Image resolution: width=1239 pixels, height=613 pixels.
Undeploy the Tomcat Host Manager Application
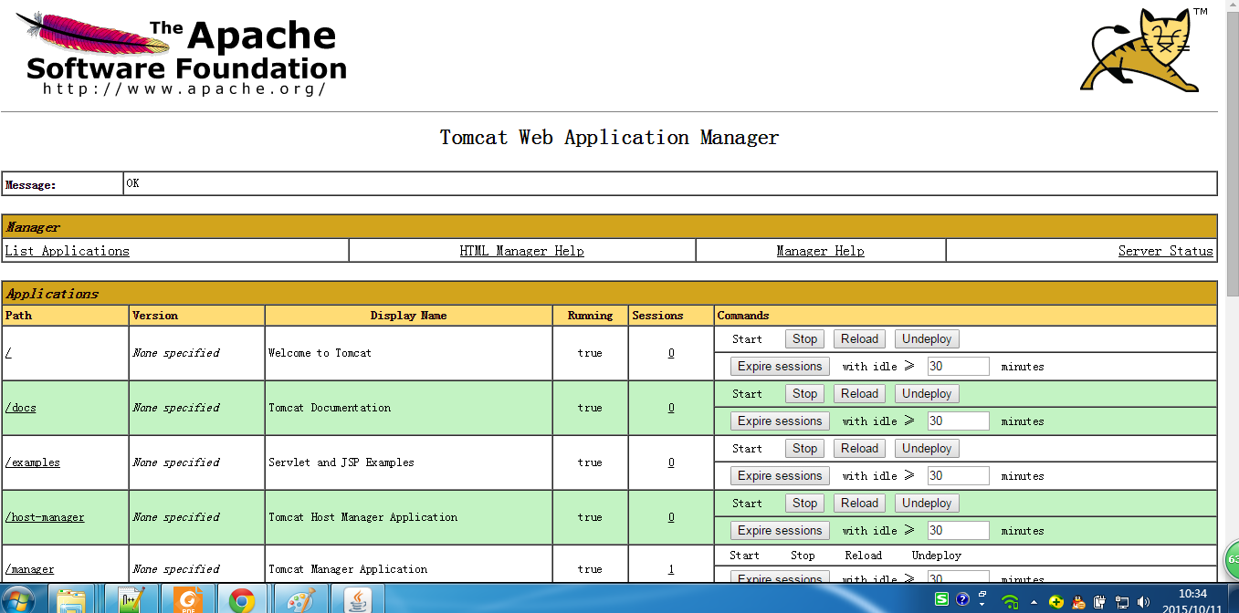[x=927, y=503]
